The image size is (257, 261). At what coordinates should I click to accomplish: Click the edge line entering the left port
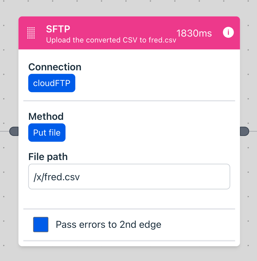point(4,131)
